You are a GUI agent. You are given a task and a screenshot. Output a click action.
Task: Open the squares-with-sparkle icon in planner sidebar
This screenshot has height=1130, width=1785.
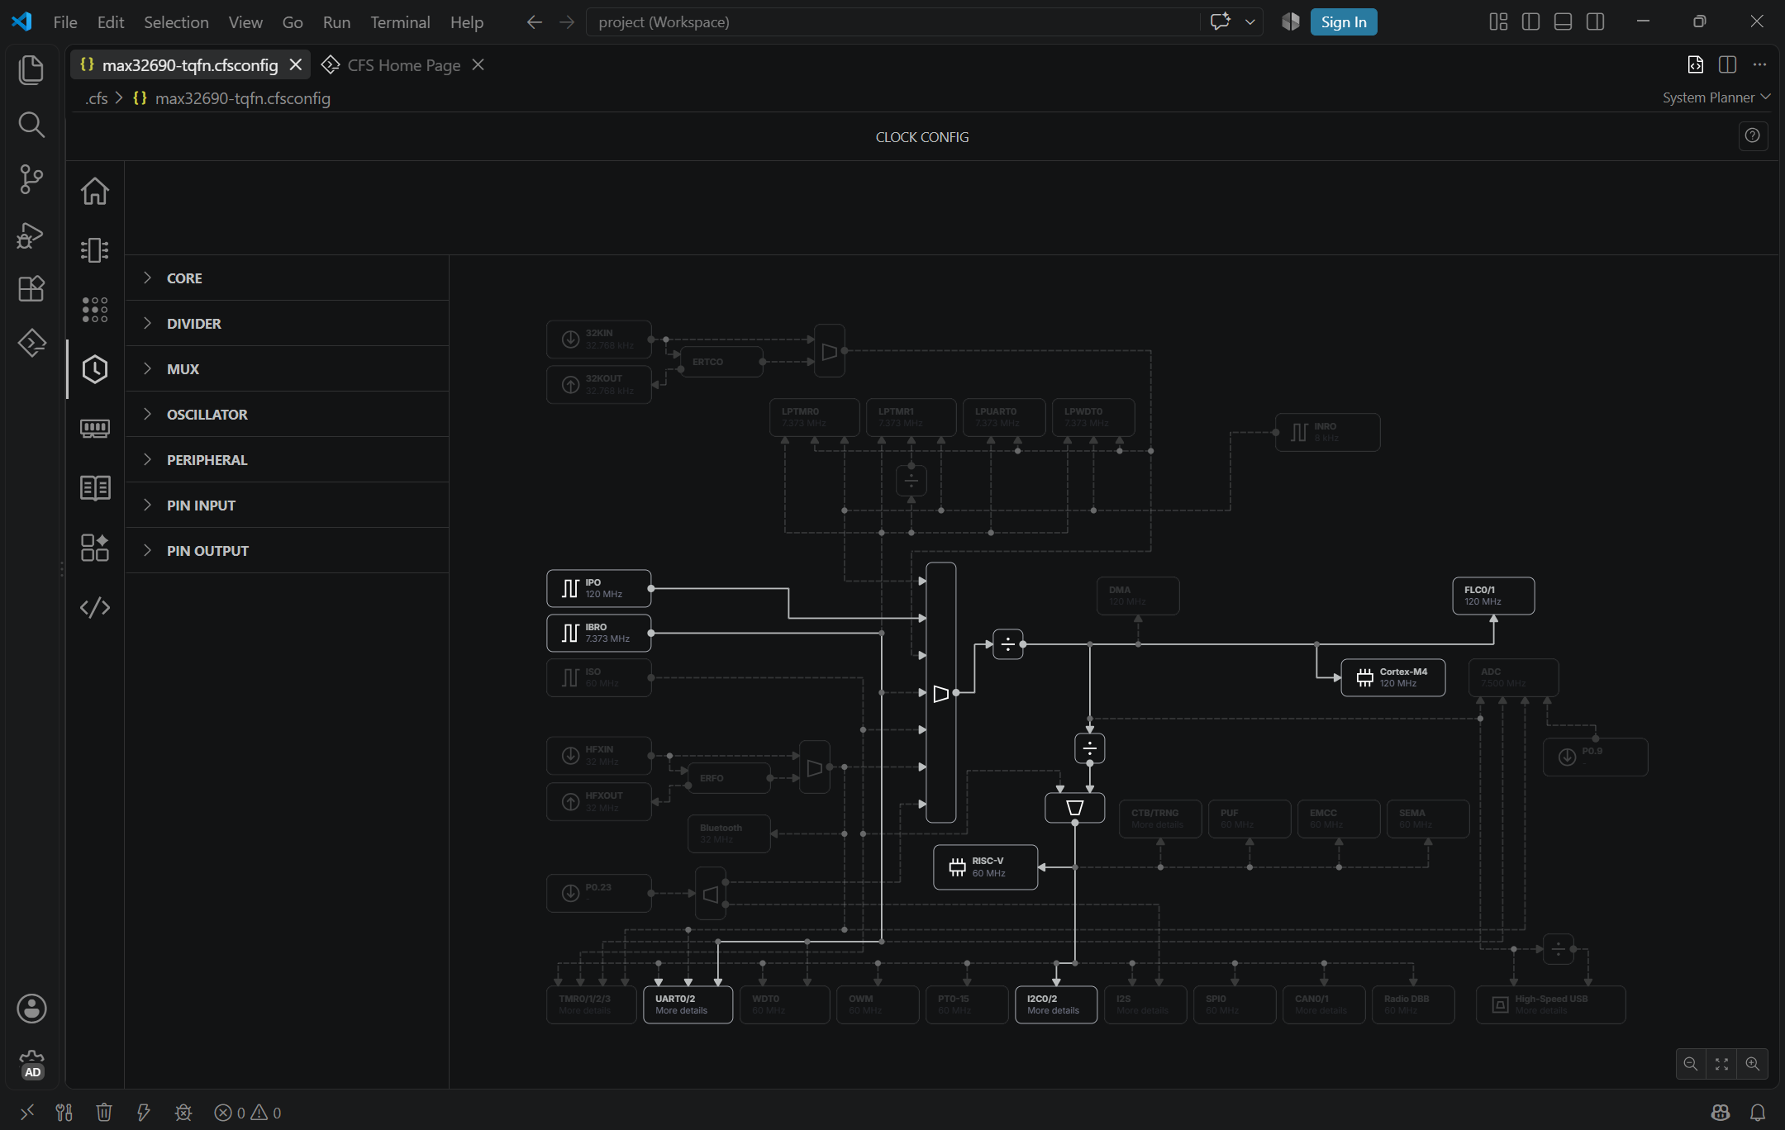click(95, 548)
